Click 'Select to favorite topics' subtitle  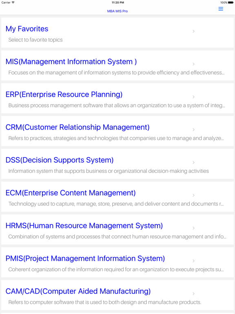35,40
